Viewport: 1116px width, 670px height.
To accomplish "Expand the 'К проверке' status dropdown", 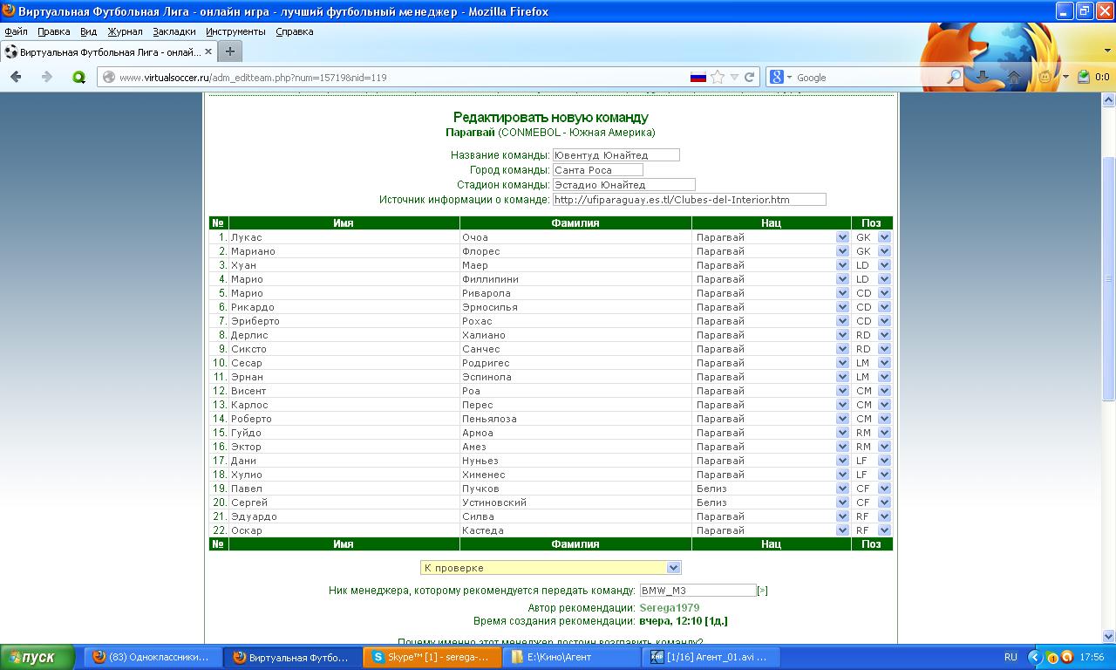I will [x=673, y=568].
